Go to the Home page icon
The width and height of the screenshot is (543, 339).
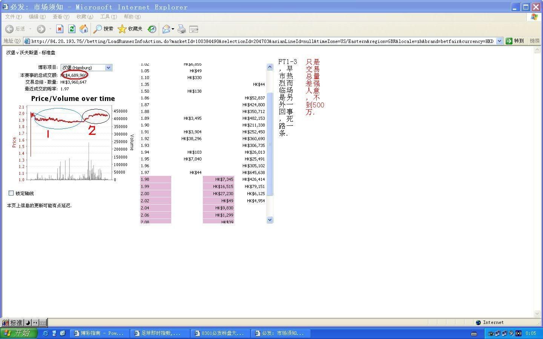(x=84, y=29)
